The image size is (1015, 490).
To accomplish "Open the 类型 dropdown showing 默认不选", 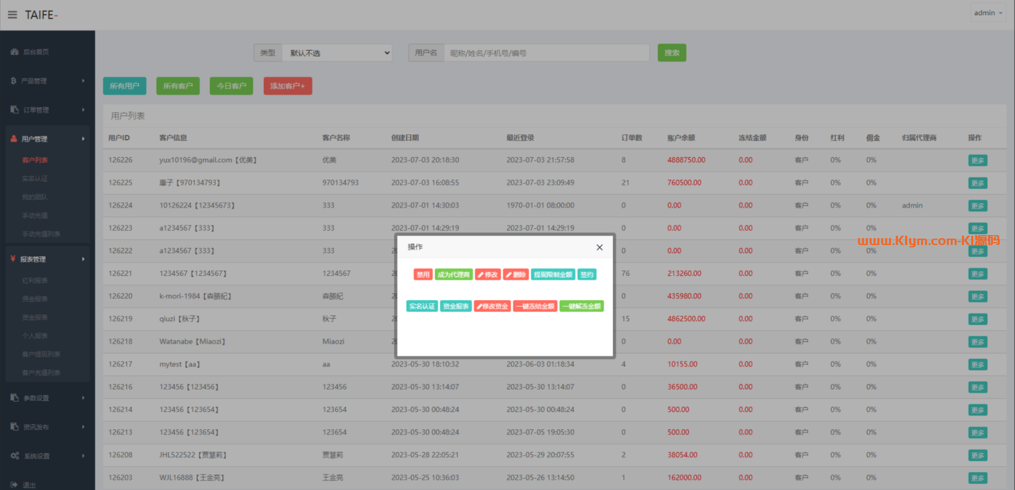I will pos(337,53).
